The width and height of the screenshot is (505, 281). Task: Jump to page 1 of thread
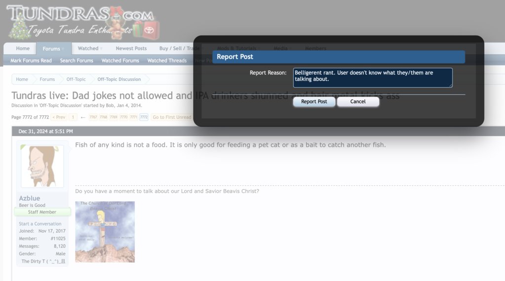coord(73,117)
